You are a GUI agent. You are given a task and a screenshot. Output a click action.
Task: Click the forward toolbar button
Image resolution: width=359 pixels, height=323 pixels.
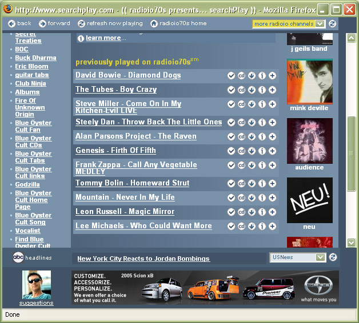(x=54, y=23)
